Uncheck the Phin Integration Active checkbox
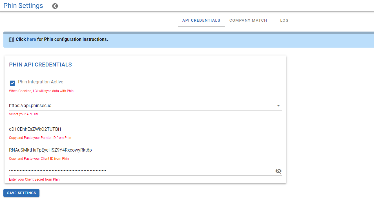Viewport: 374px width, 202px height. (12, 83)
